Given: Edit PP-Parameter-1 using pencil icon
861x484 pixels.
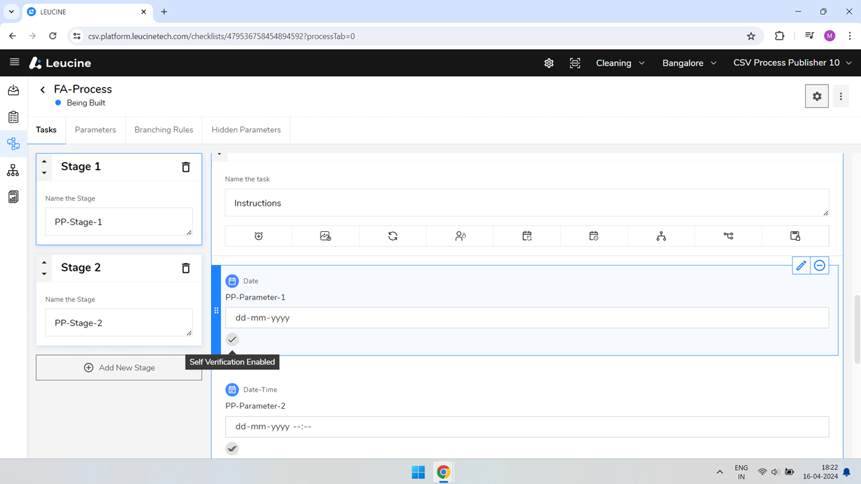Looking at the screenshot, I should [801, 266].
